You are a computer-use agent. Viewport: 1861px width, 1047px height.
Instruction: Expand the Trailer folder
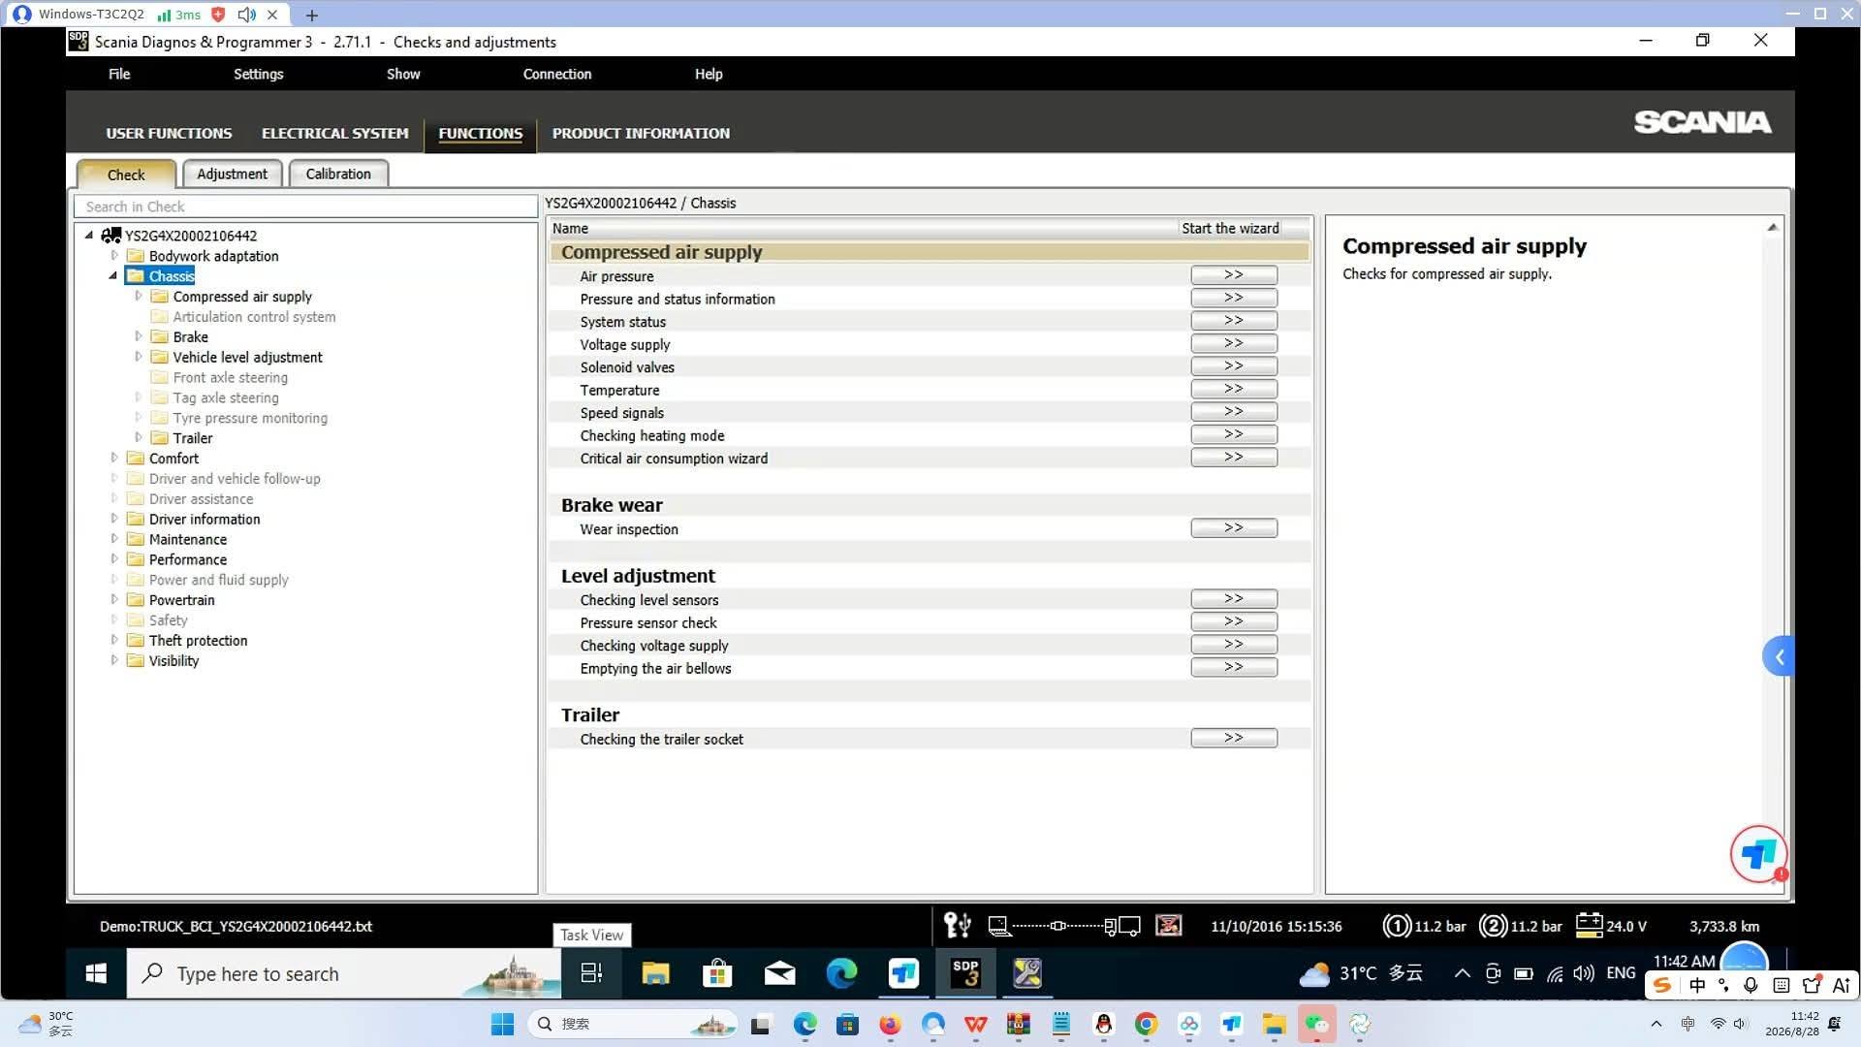[x=139, y=437]
